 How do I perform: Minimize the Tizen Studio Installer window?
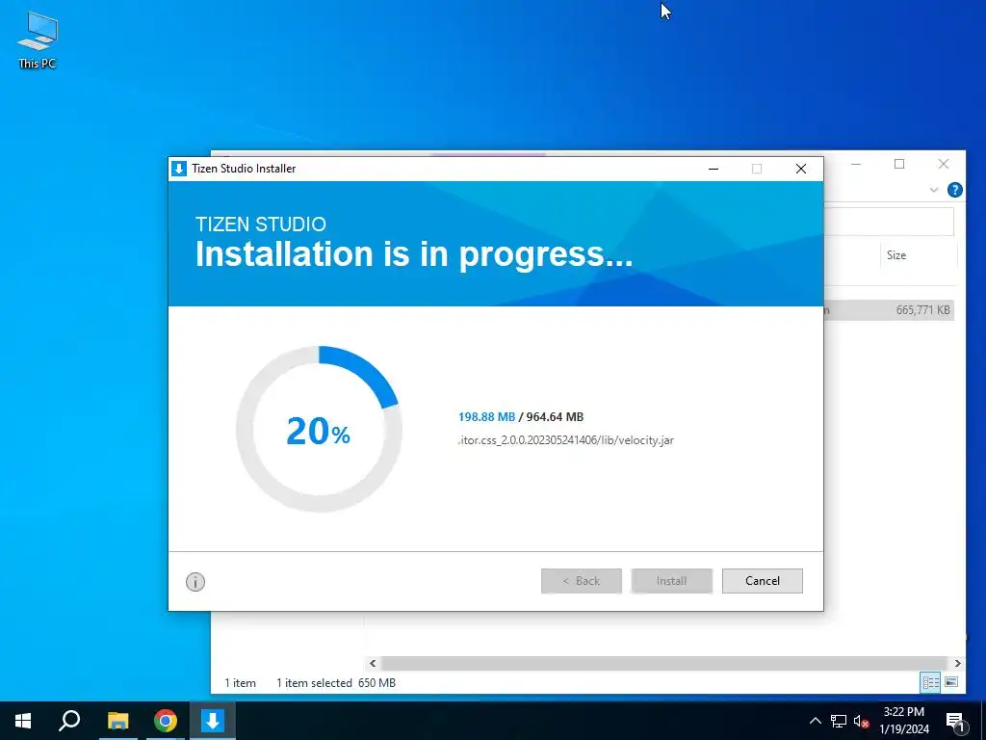(714, 169)
